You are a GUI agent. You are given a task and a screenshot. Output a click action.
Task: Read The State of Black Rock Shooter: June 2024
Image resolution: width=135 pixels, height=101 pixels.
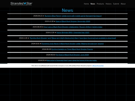pos(72,55)
